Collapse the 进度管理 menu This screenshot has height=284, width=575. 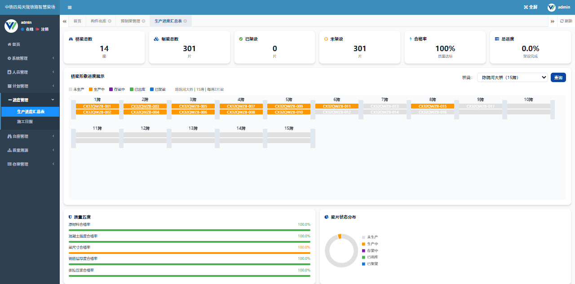(30, 100)
